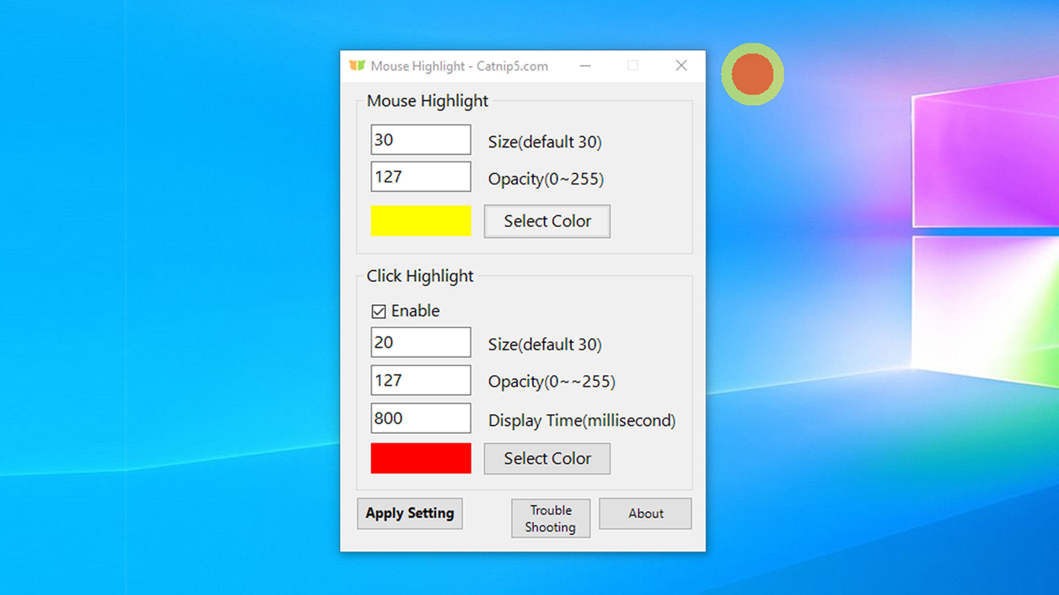Screen dimensions: 1059x595
Task: Click the yellow mouse highlight color swatch
Action: click(x=421, y=221)
